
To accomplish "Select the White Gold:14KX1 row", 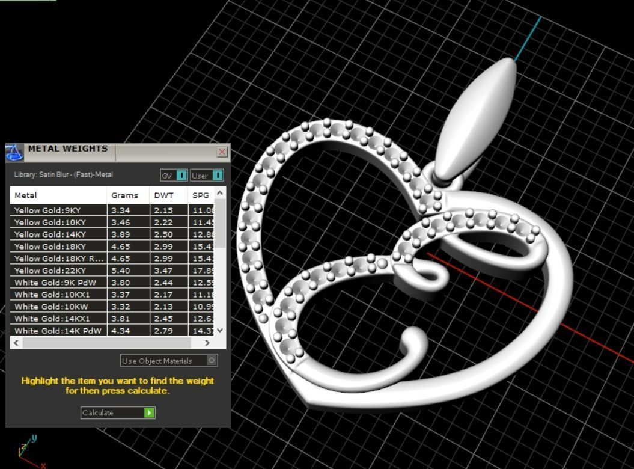I will 112,319.
